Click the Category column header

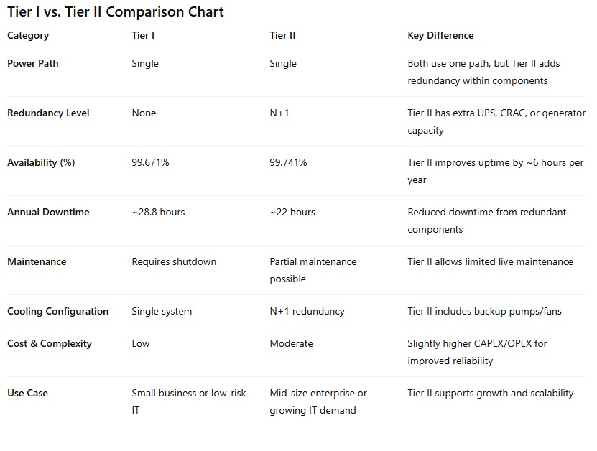28,35
